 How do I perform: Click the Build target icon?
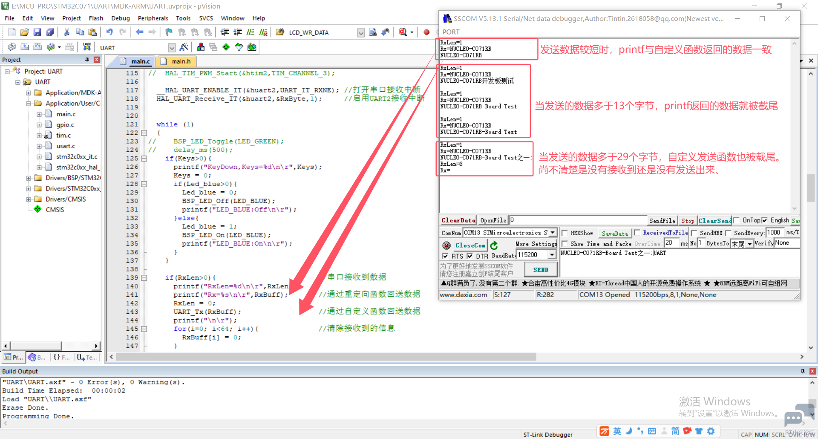click(25, 47)
